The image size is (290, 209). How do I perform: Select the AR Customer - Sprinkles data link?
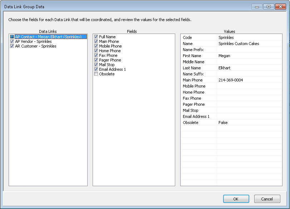pyautogui.click(x=35, y=46)
